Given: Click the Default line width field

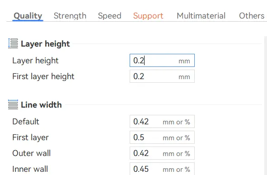Looking at the screenshot, I should click(x=162, y=122).
